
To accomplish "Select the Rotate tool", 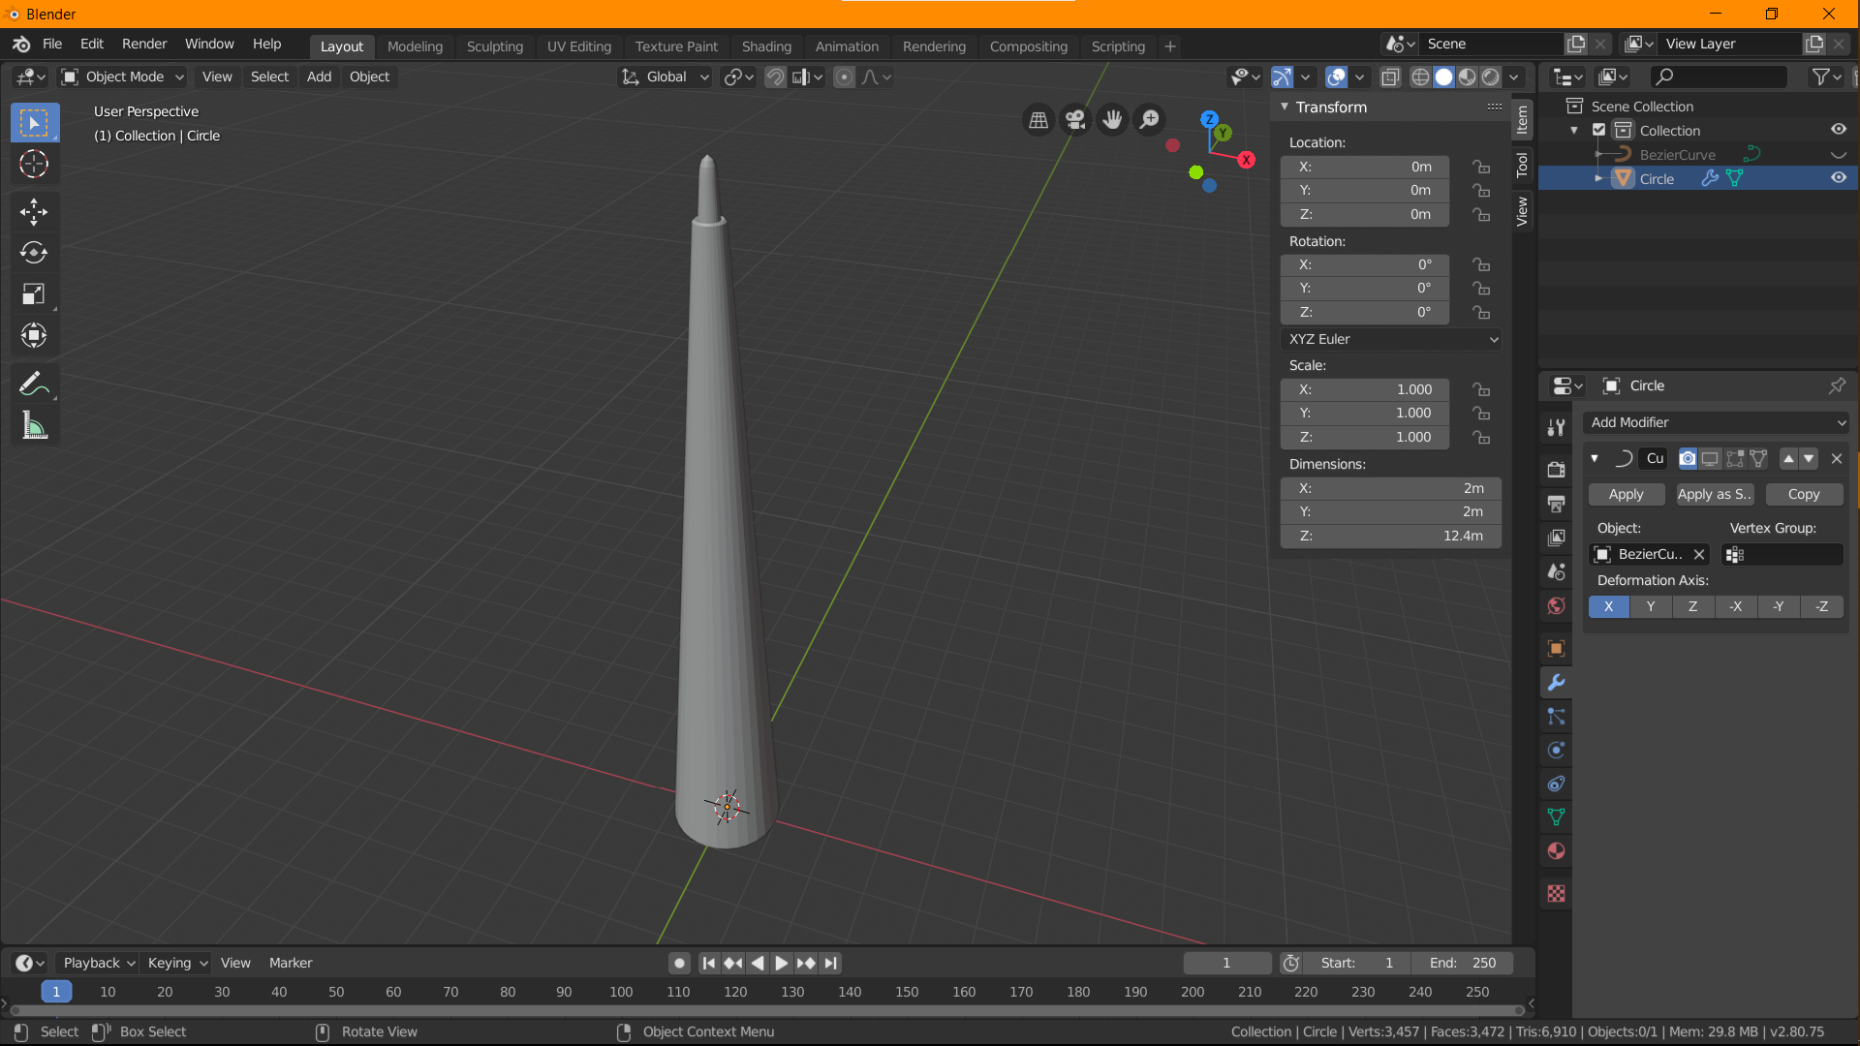I will (34, 253).
